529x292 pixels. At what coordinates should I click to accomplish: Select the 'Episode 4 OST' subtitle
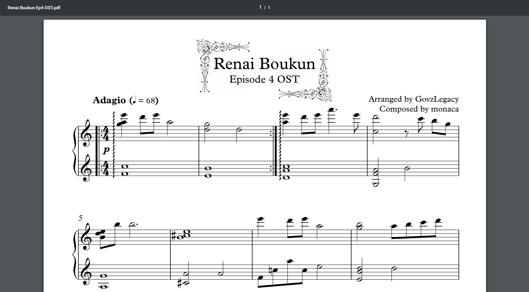(x=264, y=79)
